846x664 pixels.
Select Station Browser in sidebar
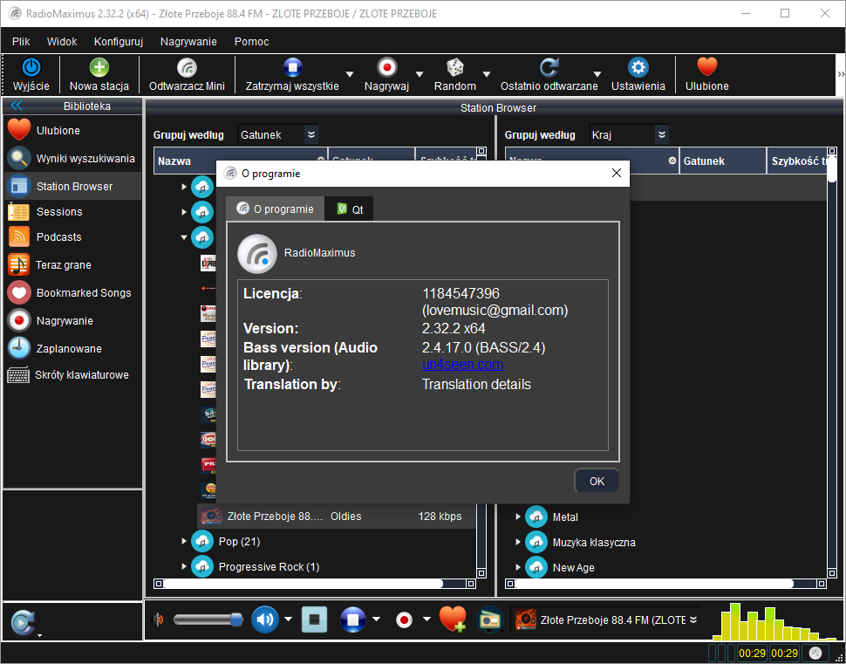[72, 186]
